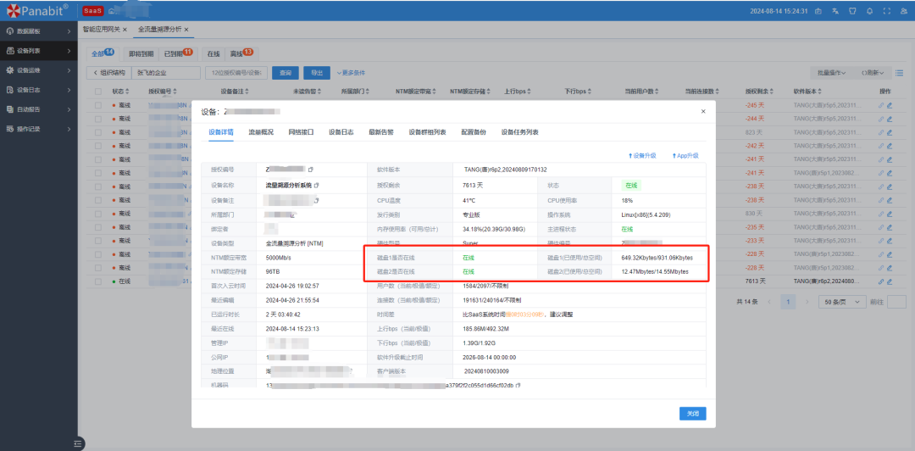Click the edit pencil in the 823 天 row
915x451 pixels.
890,132
